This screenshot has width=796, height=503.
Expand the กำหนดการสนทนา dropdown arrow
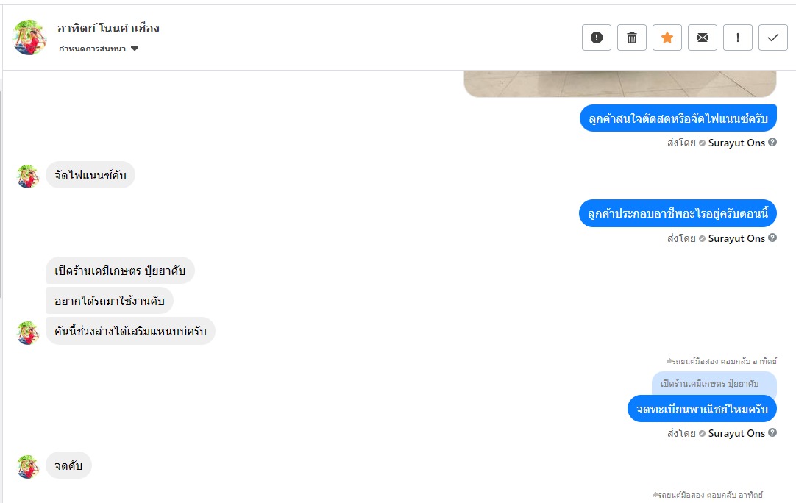pyautogui.click(x=135, y=49)
